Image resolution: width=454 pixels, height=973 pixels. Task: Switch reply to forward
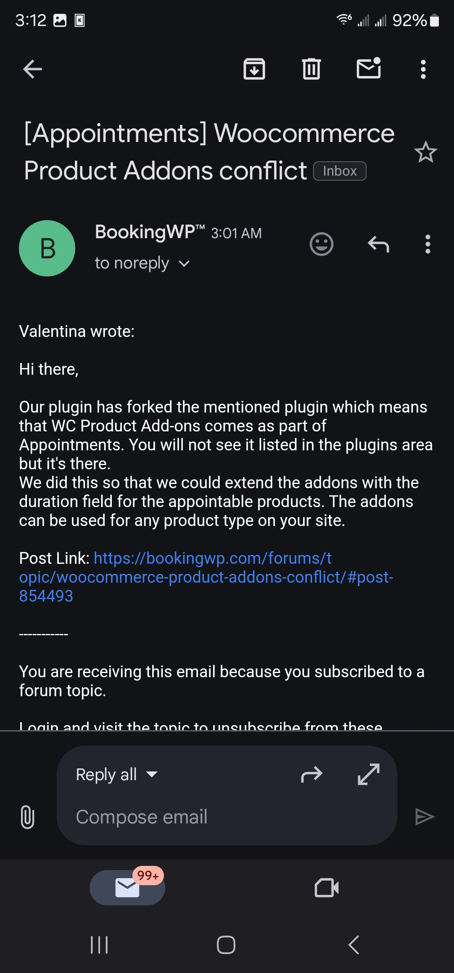tap(311, 774)
